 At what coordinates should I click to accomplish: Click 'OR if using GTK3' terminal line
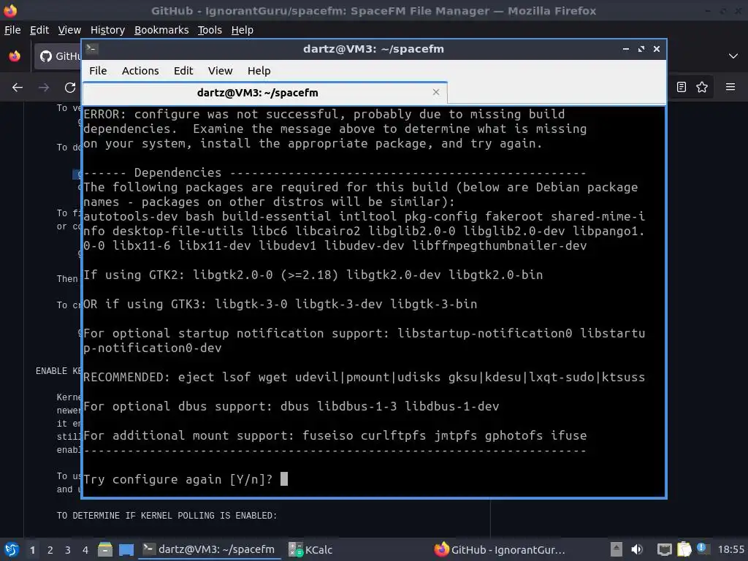click(x=280, y=305)
